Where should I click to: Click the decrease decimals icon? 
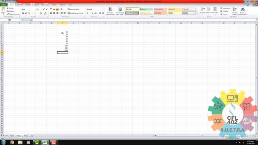click(x=103, y=13)
